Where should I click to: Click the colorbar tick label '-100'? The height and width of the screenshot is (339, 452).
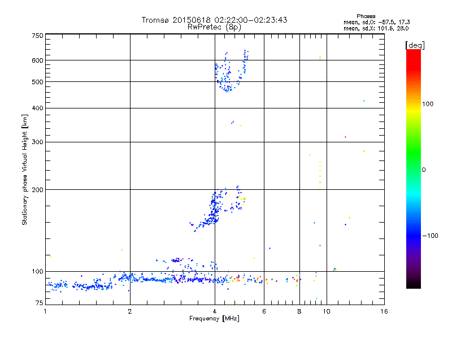pos(430,236)
